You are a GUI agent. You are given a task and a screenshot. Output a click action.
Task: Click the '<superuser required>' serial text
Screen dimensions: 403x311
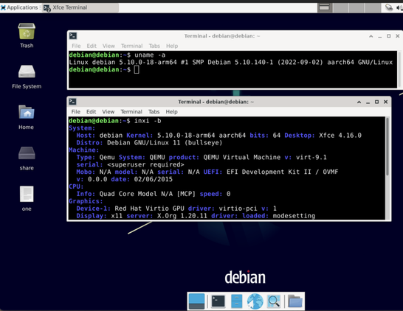click(145, 164)
